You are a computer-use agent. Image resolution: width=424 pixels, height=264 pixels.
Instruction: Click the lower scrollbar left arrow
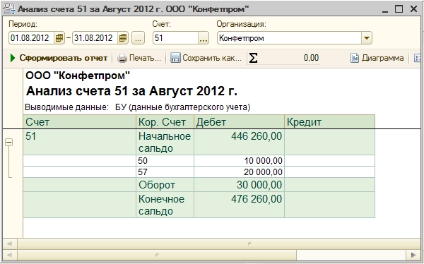pos(9,255)
